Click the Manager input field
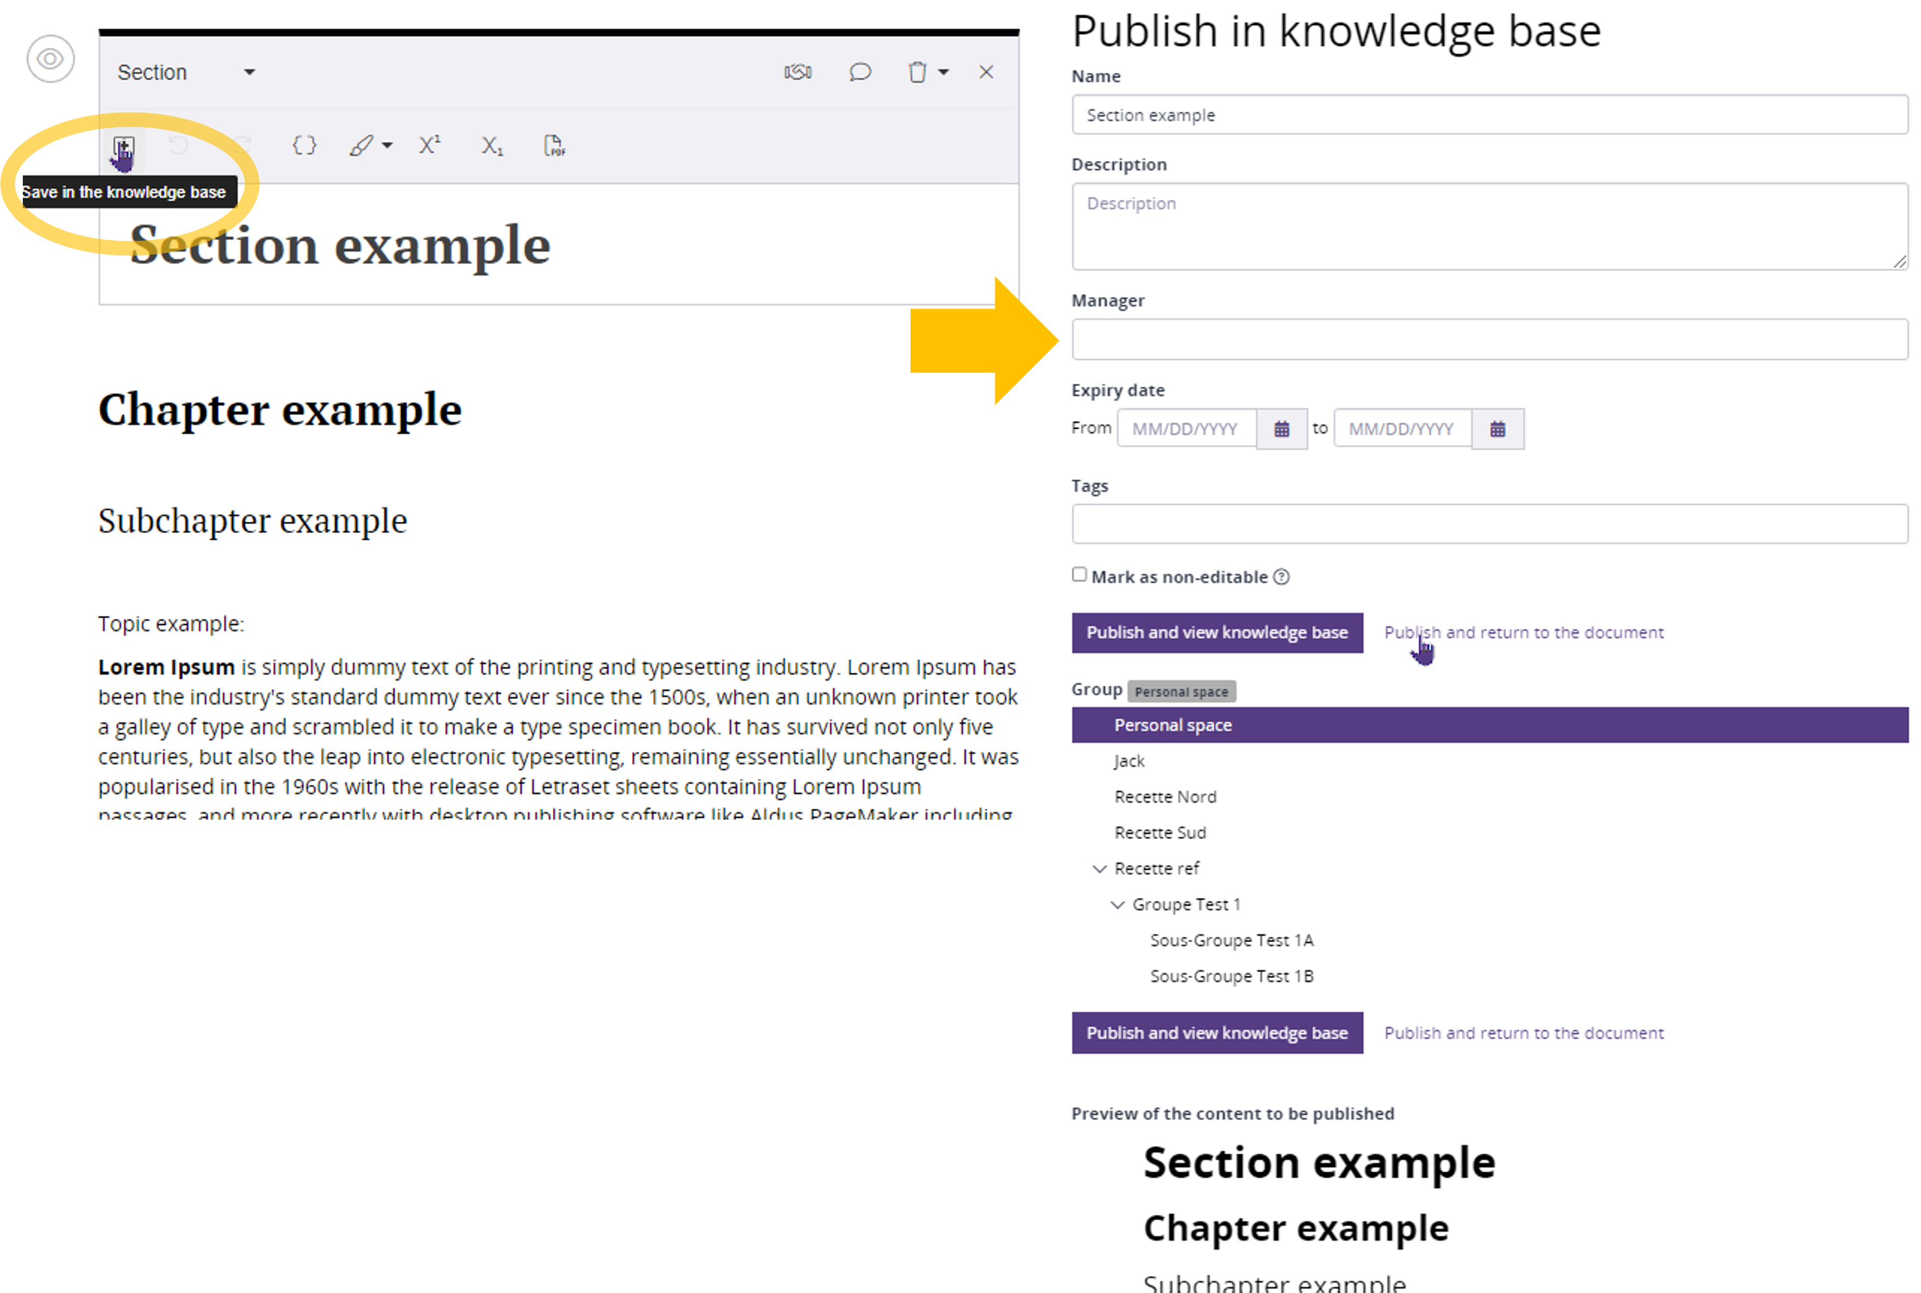Image resolution: width=1921 pixels, height=1293 pixels. pos(1489,340)
